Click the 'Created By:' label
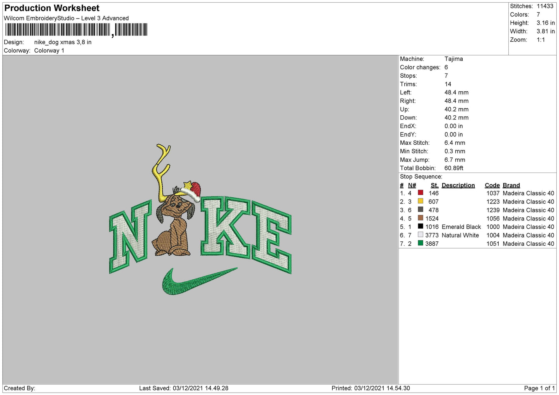559x395 pixels. [19, 388]
